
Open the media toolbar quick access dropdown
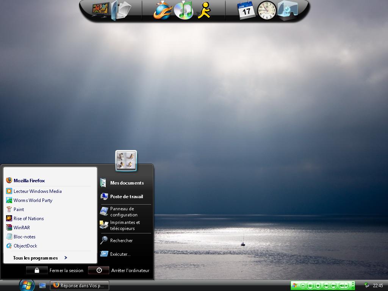302,286
